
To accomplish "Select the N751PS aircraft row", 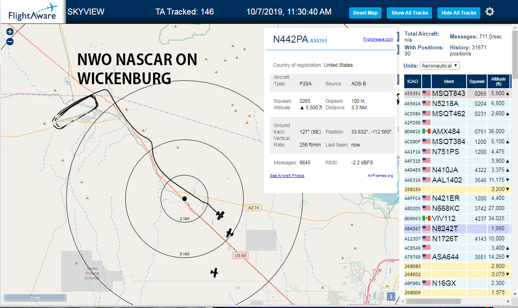I will coord(457,152).
